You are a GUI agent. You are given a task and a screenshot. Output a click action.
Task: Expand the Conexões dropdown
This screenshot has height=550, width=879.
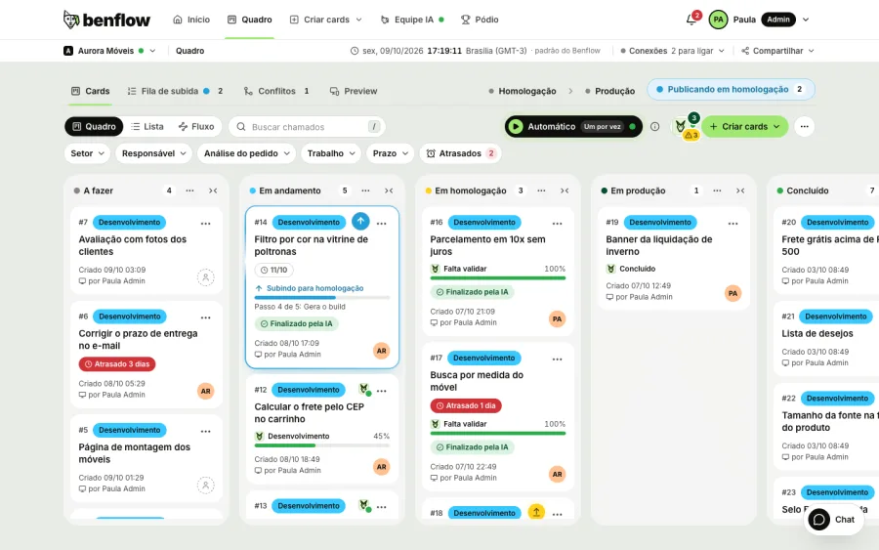[x=672, y=51]
